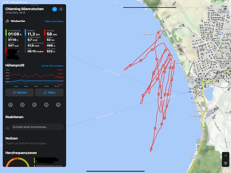This screenshot has height=173, width=231.
Task: Select the checkered finish flag marker
Action: (x=166, y=30)
